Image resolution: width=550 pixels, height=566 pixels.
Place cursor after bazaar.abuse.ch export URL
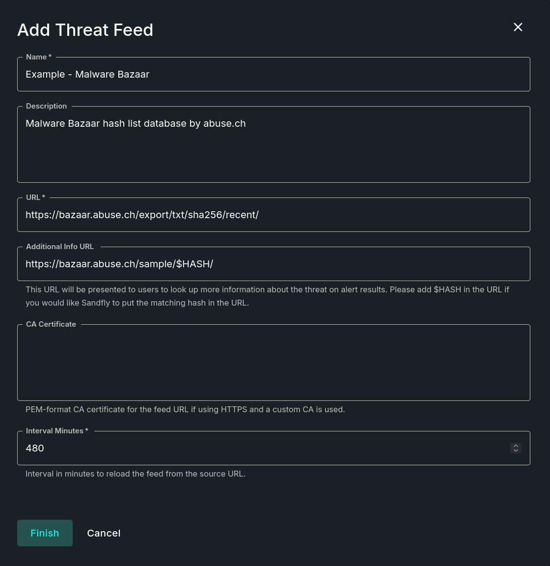[x=259, y=215]
